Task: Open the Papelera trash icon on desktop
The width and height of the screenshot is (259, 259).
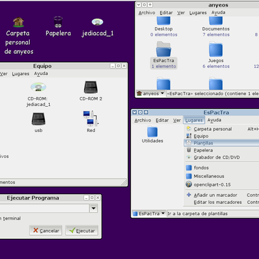Action: pyautogui.click(x=58, y=22)
